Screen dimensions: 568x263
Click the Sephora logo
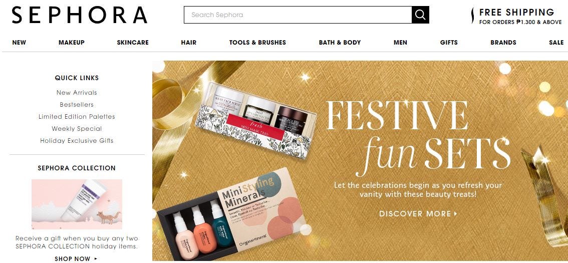coord(79,15)
